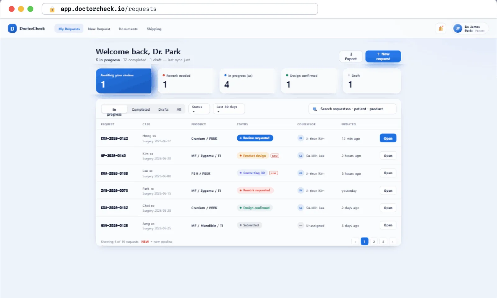Image resolution: width=497 pixels, height=298 pixels.
Task: Focus the search request input field
Action: coord(352,109)
